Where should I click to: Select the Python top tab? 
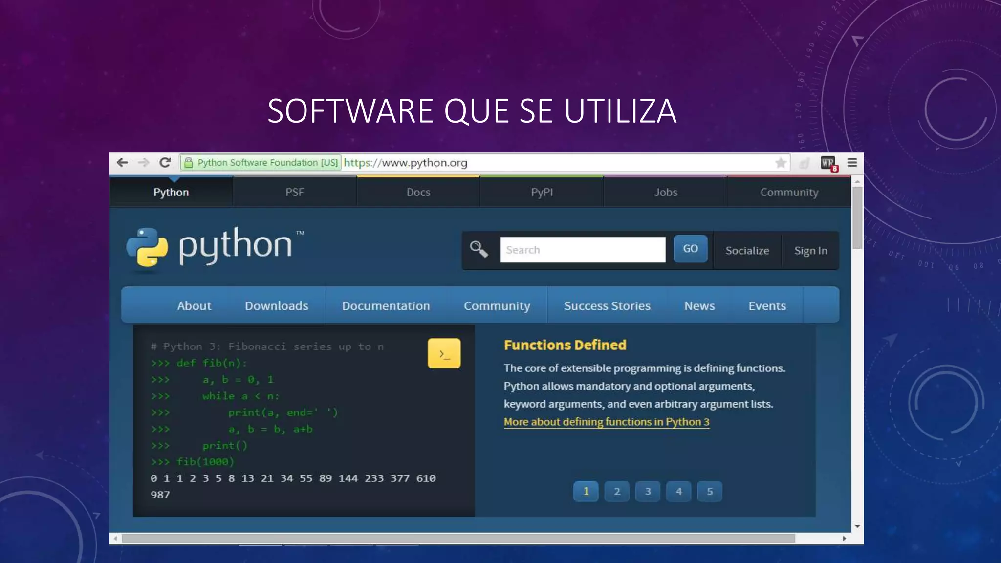coord(171,192)
